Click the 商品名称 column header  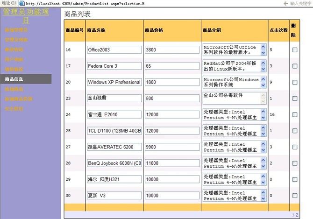(96, 30)
